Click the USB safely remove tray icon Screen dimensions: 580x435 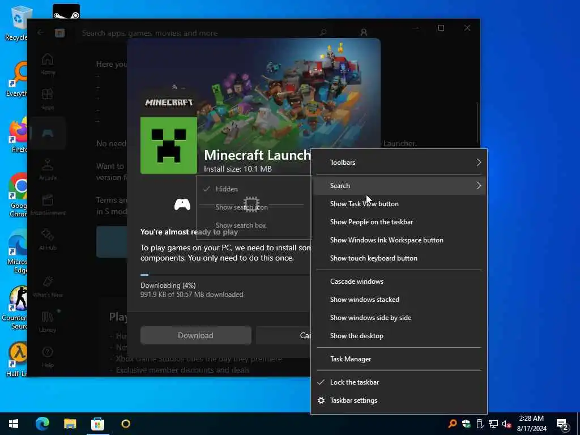[480, 424]
